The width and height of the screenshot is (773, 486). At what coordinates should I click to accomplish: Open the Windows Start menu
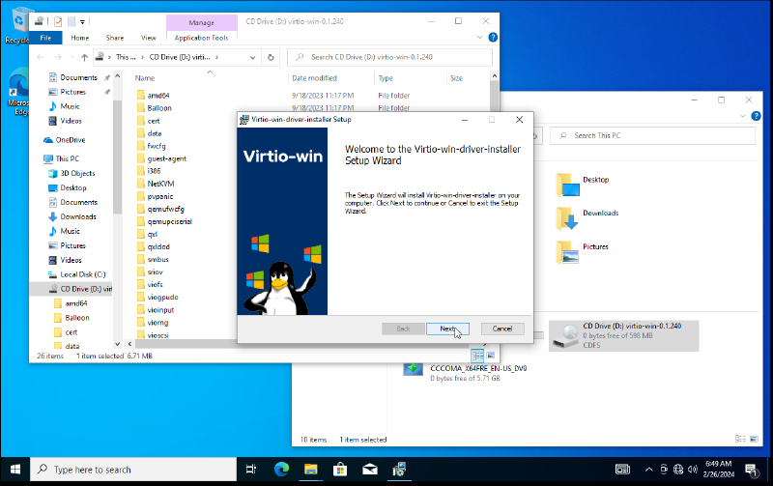point(15,470)
